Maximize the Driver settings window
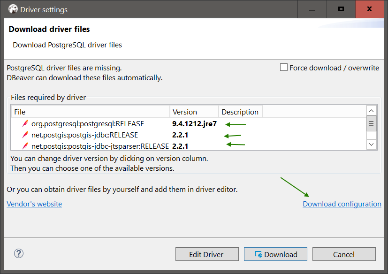The height and width of the screenshot is (274, 388). [341, 9]
